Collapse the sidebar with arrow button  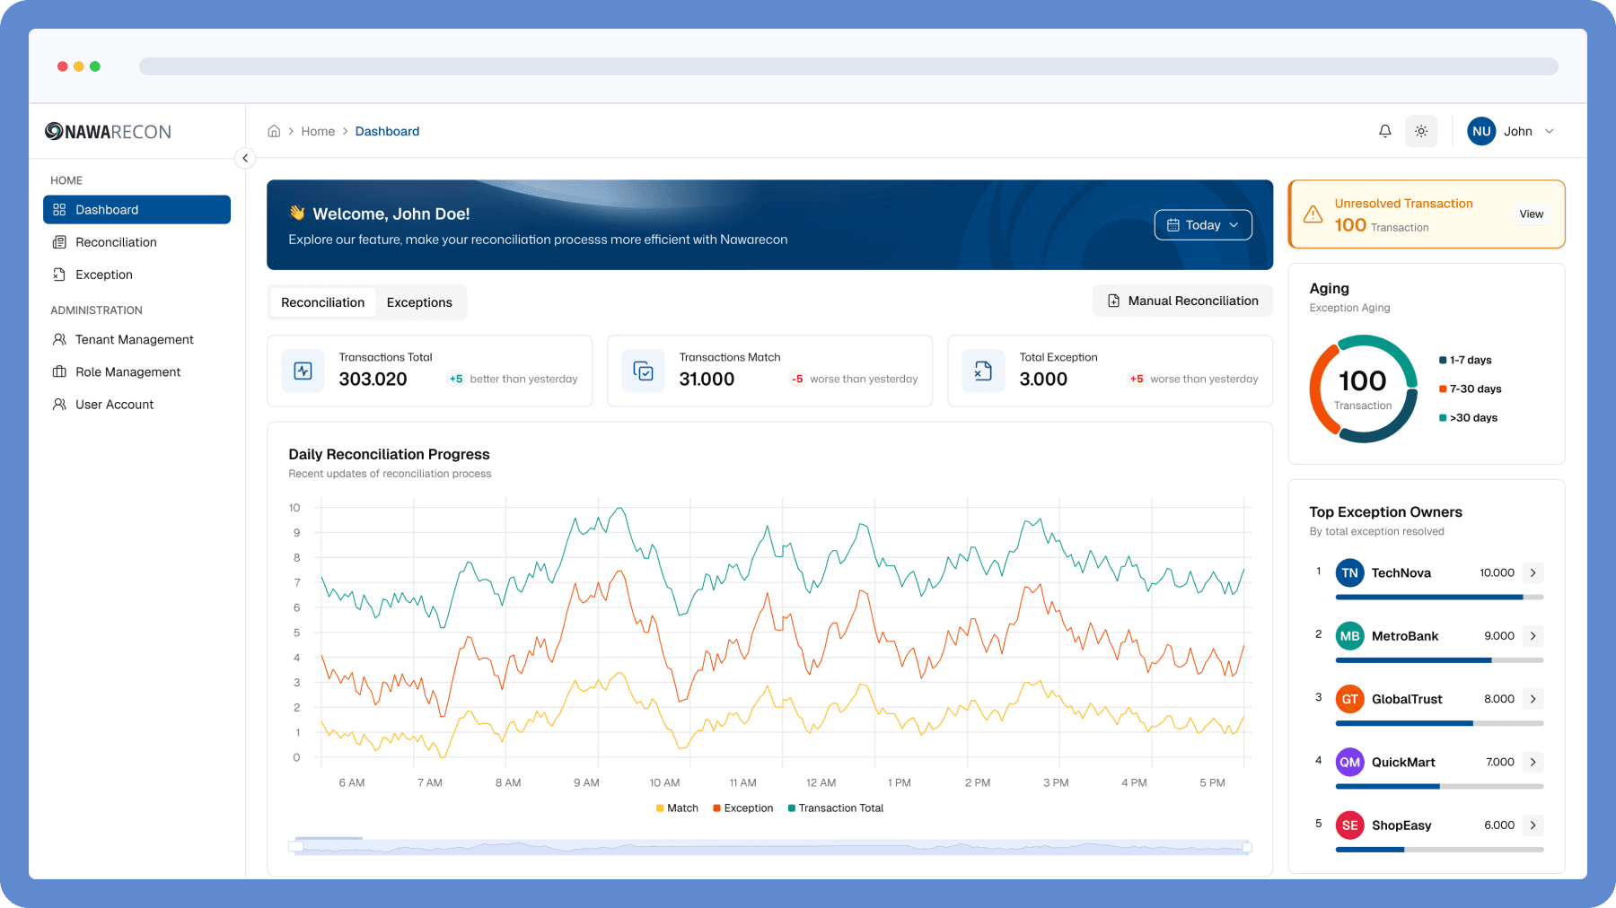245,158
